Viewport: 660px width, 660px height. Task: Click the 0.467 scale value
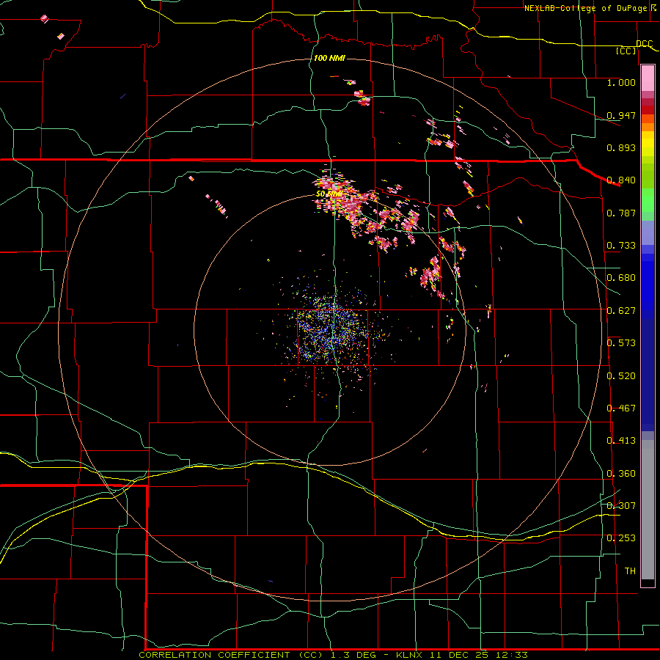click(x=621, y=408)
